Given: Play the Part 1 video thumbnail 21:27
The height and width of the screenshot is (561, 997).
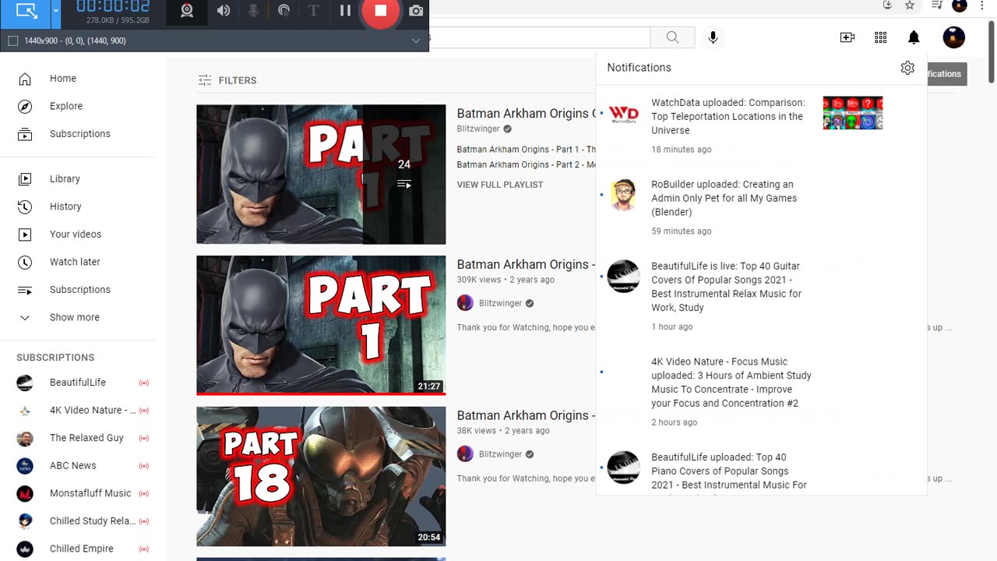Looking at the screenshot, I should 321,325.
